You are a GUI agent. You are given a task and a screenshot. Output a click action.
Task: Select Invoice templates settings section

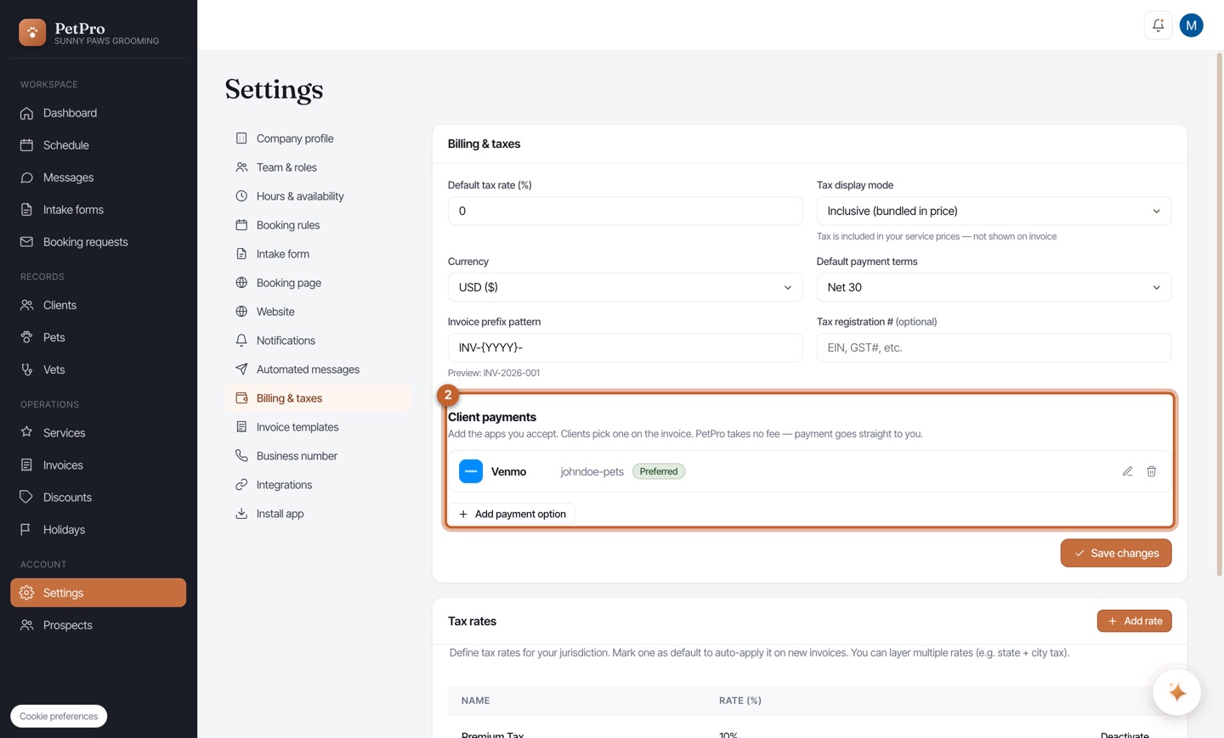coord(318,427)
